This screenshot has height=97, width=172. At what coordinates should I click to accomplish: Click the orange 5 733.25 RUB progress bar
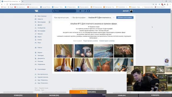pos(88,92)
